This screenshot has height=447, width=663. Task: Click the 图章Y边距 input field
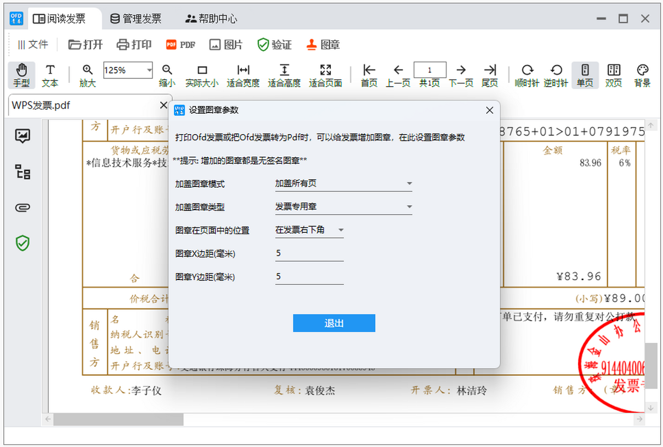pos(309,276)
